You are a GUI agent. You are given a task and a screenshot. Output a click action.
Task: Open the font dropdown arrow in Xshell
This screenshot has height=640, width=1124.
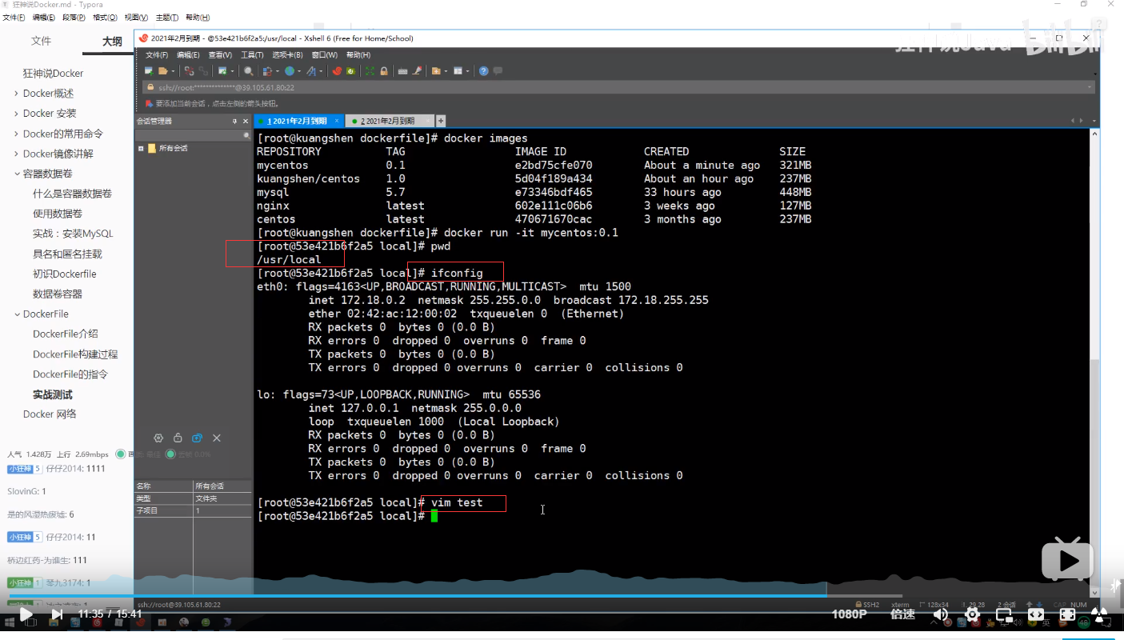pyautogui.click(x=321, y=71)
